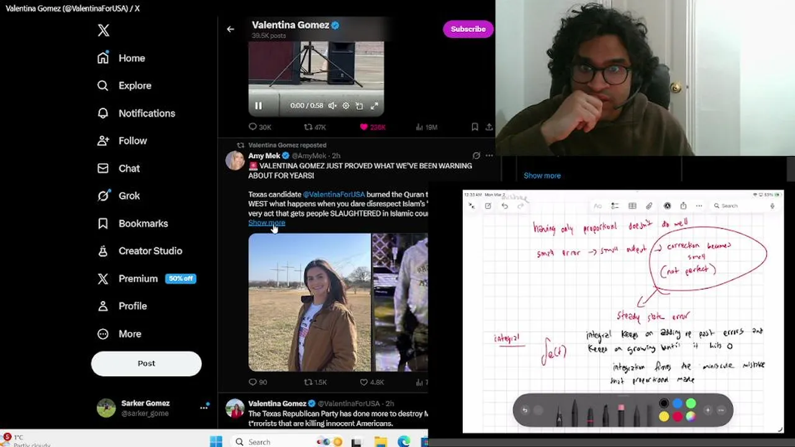
Task: Open Chat in the X sidebar
Action: click(x=118, y=168)
